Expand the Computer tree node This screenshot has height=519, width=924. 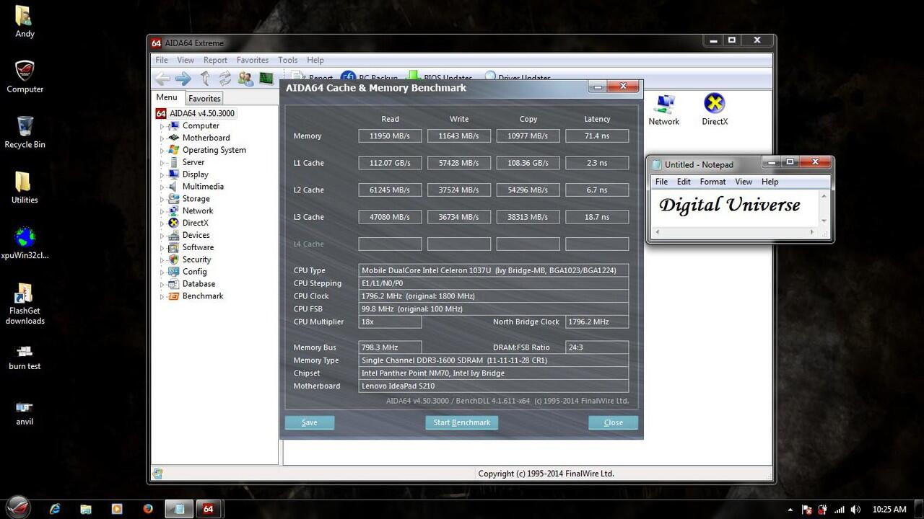click(162, 126)
